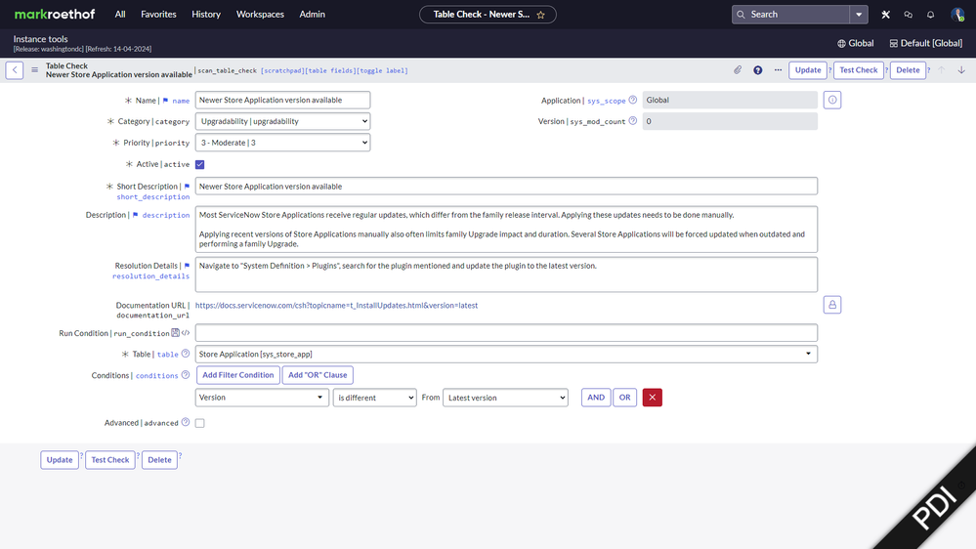Open the Workspaces menu
The width and height of the screenshot is (976, 549).
coord(260,14)
